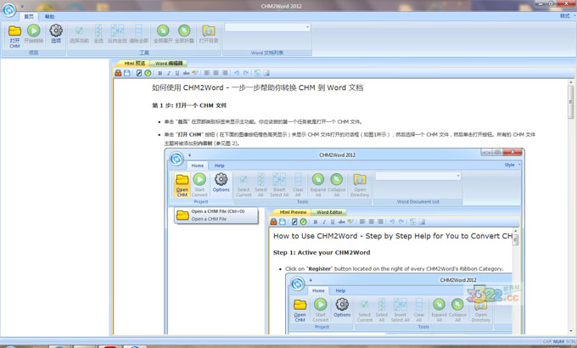Viewport: 577px width, 348px height.
Task: Toggle bold formatting in editor toolbar
Action: (160, 73)
